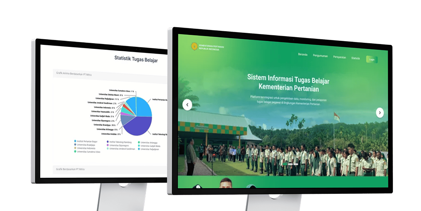This screenshot has width=421, height=211.
Task: Toggle Universitas Airlangga legend item
Action: (x=148, y=143)
